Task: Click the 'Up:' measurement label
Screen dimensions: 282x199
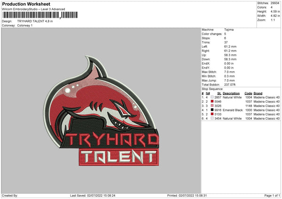Action: [x=204, y=55]
